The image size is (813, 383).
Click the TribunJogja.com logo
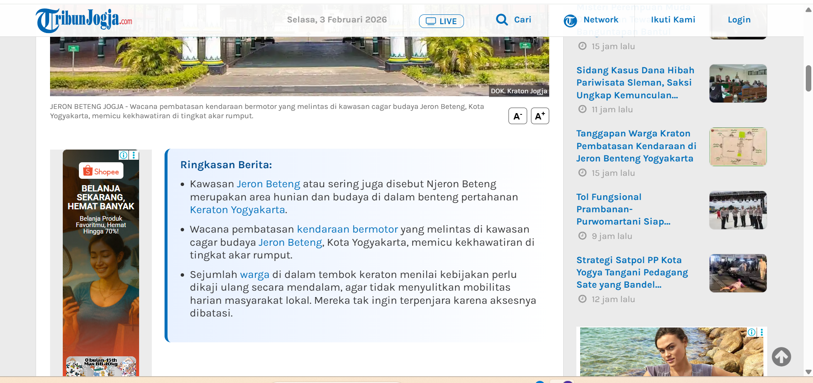[84, 20]
